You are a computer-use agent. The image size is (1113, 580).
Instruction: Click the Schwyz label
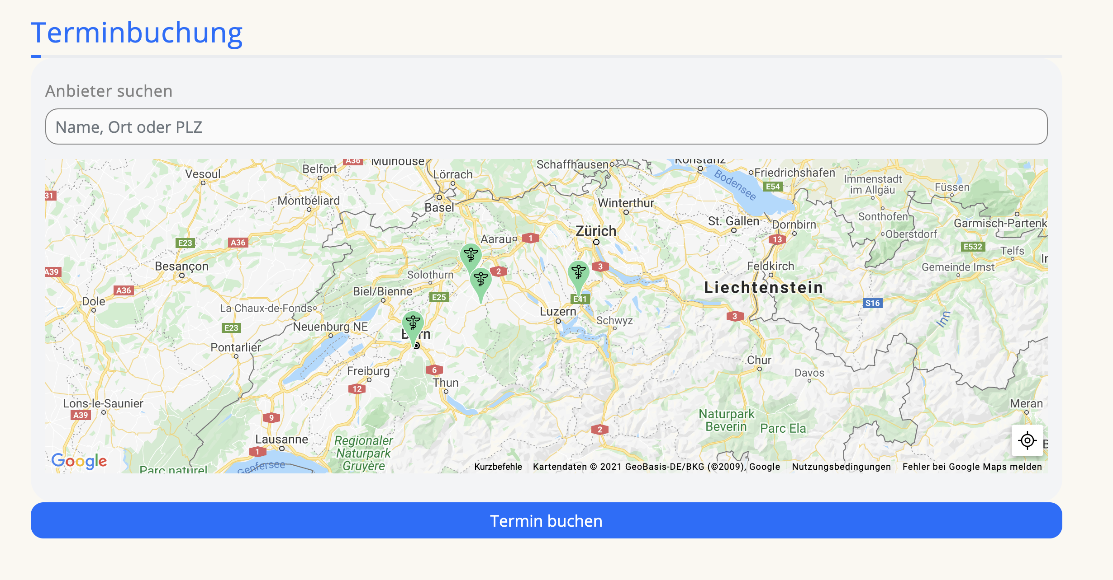[614, 320]
